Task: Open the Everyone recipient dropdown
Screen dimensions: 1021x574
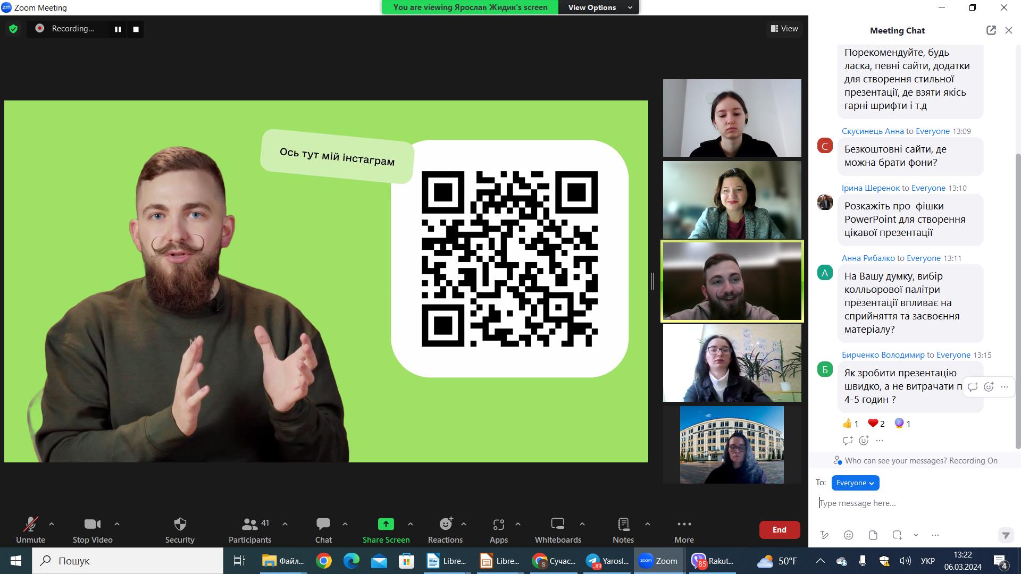Action: click(855, 483)
